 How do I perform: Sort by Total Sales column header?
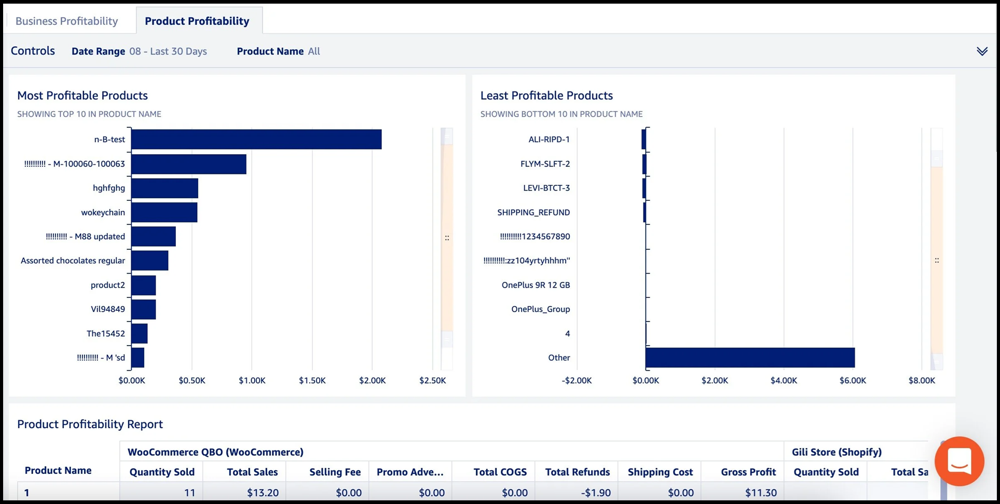(252, 472)
